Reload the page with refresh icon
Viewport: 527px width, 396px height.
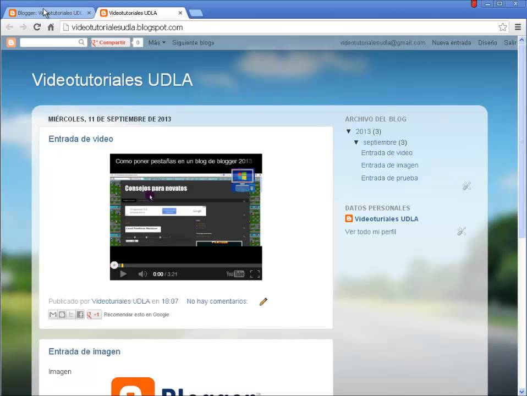[x=37, y=28]
